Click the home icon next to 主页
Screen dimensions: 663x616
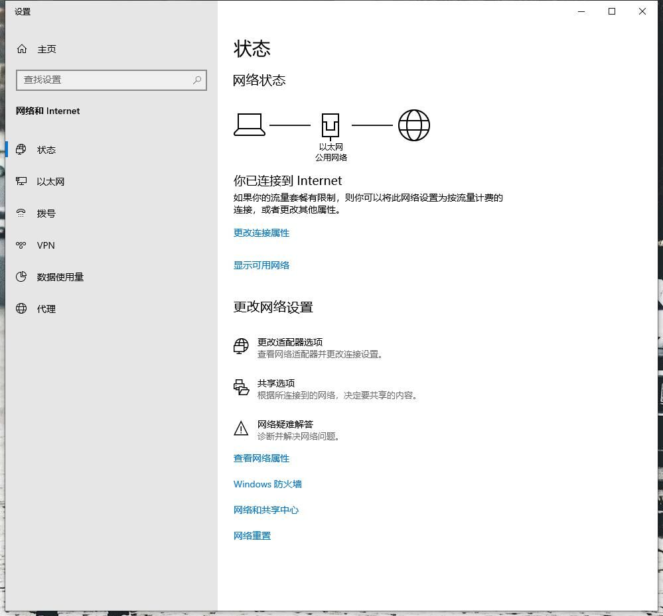(x=21, y=49)
